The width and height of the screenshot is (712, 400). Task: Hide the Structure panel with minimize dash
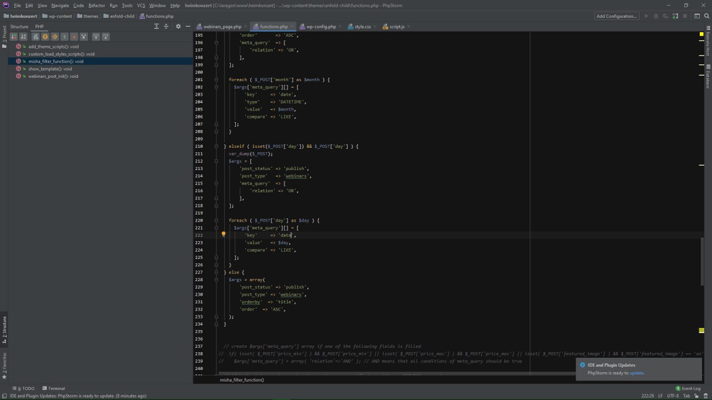point(188,26)
